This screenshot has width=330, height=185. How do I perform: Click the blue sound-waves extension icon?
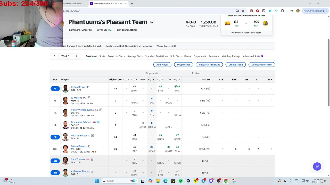click(276, 11)
